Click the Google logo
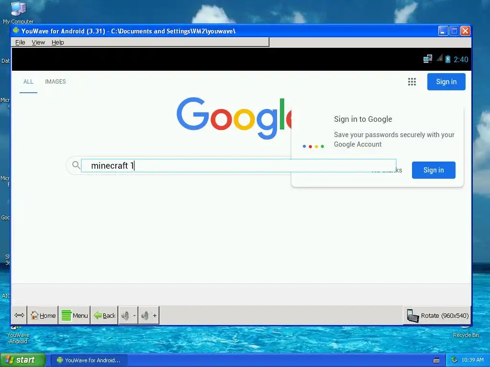 (x=234, y=118)
